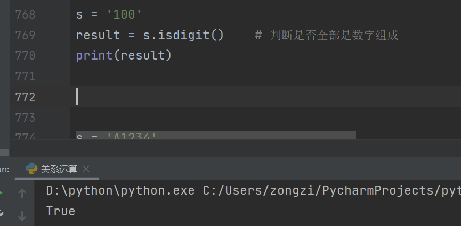This screenshot has width=461, height=226.
Task: Click the True output in the console
Action: [x=61, y=211]
